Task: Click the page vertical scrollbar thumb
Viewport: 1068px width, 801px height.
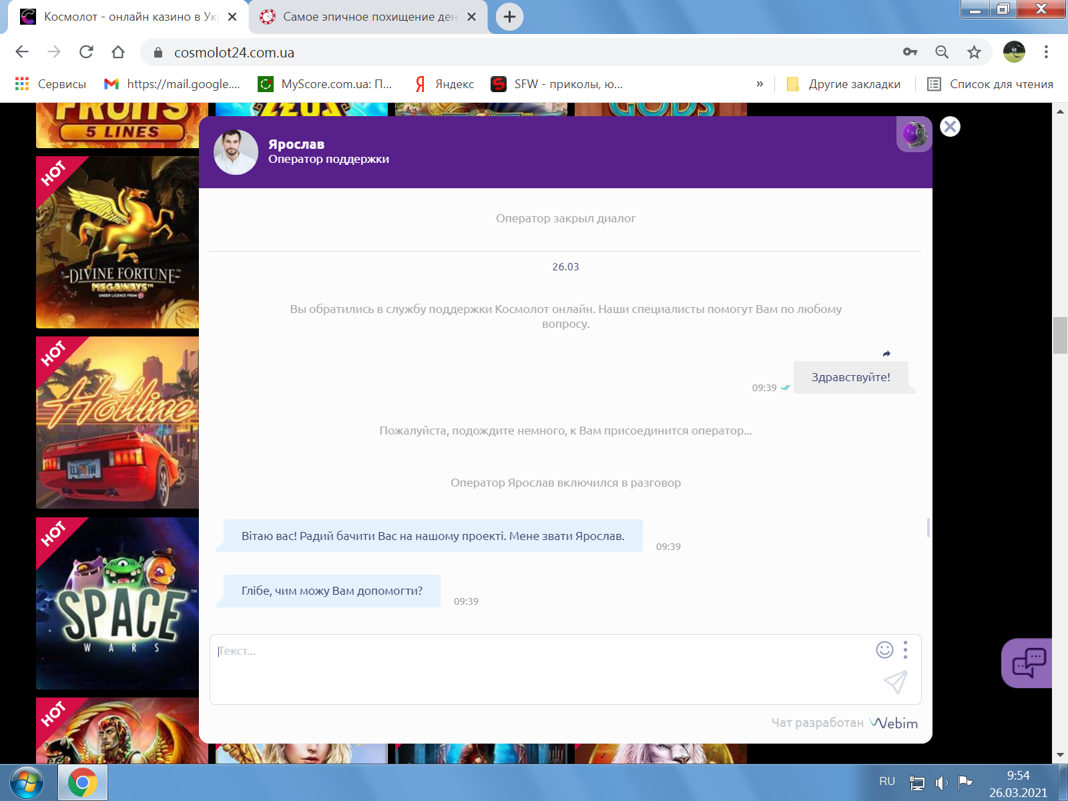Action: tap(1060, 336)
